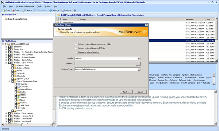Check the Inbox folder checkbox

[x=16, y=95]
